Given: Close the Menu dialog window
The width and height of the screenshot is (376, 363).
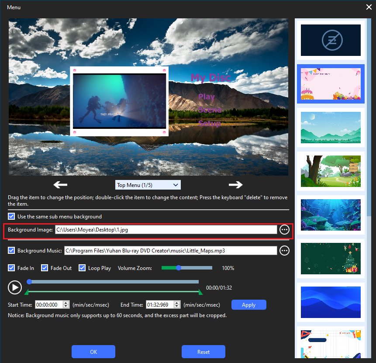Looking at the screenshot, I should 368,7.
